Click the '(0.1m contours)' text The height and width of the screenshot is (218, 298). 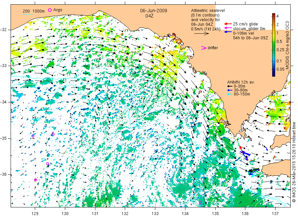pos(205,15)
